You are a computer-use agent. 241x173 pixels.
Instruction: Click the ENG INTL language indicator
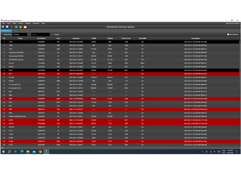(x=224, y=152)
